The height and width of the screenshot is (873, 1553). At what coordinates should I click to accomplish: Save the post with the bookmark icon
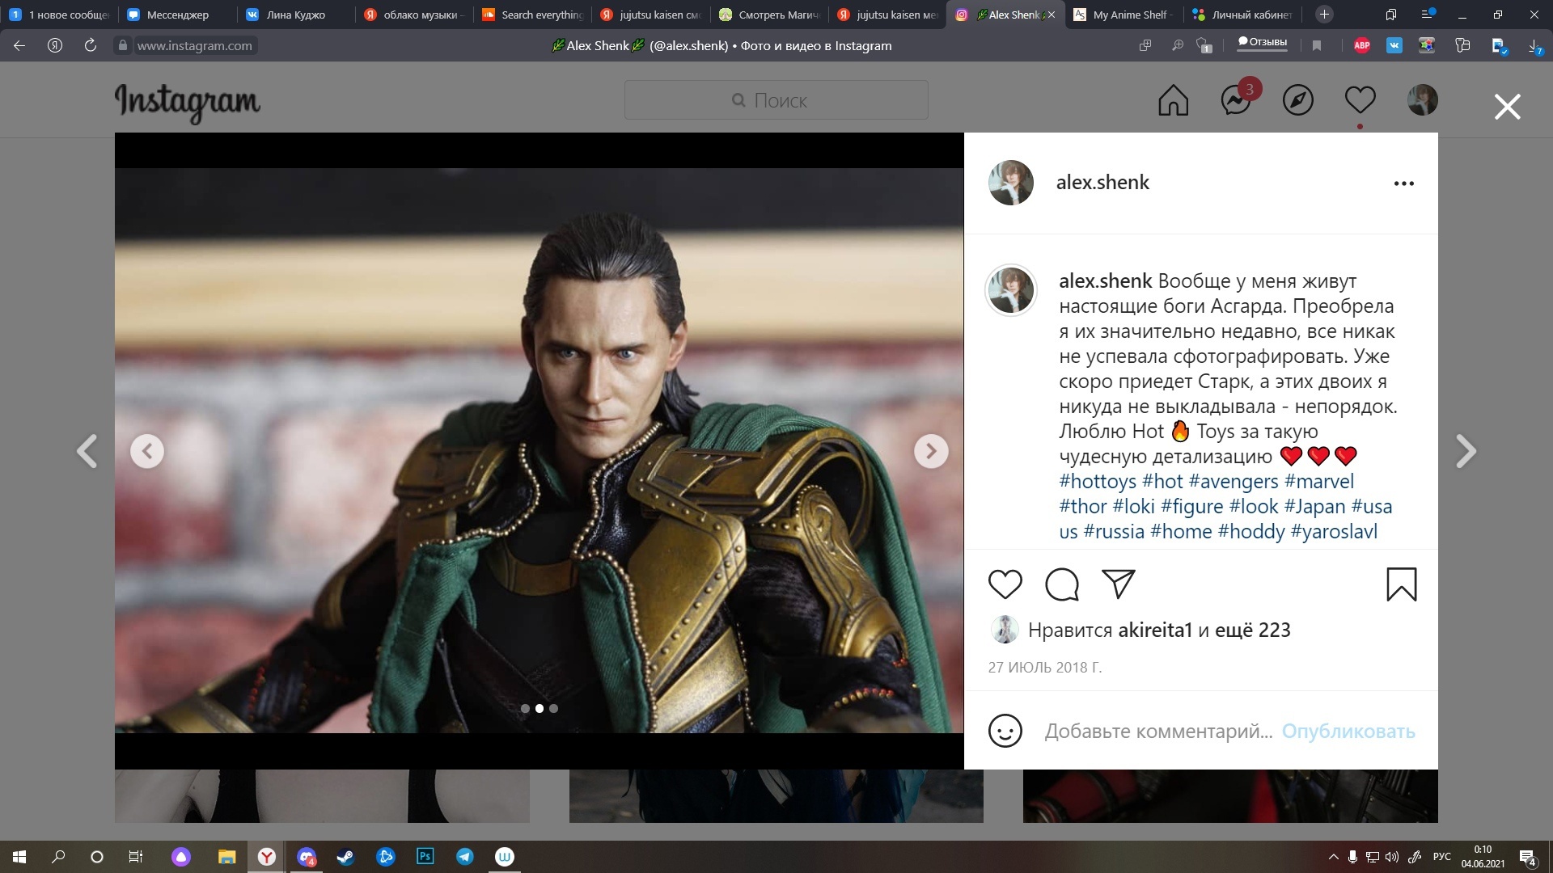click(1402, 584)
